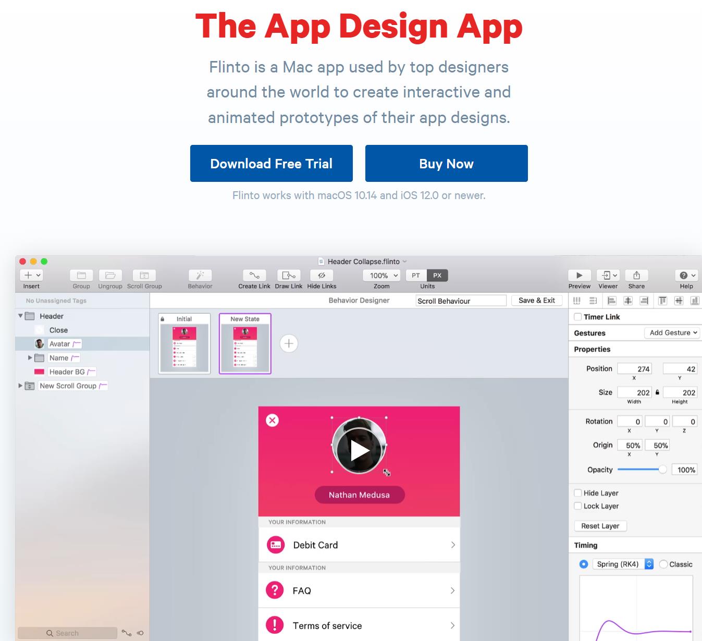Image resolution: width=702 pixels, height=641 pixels.
Task: Open the Share toolbar icon
Action: (636, 275)
